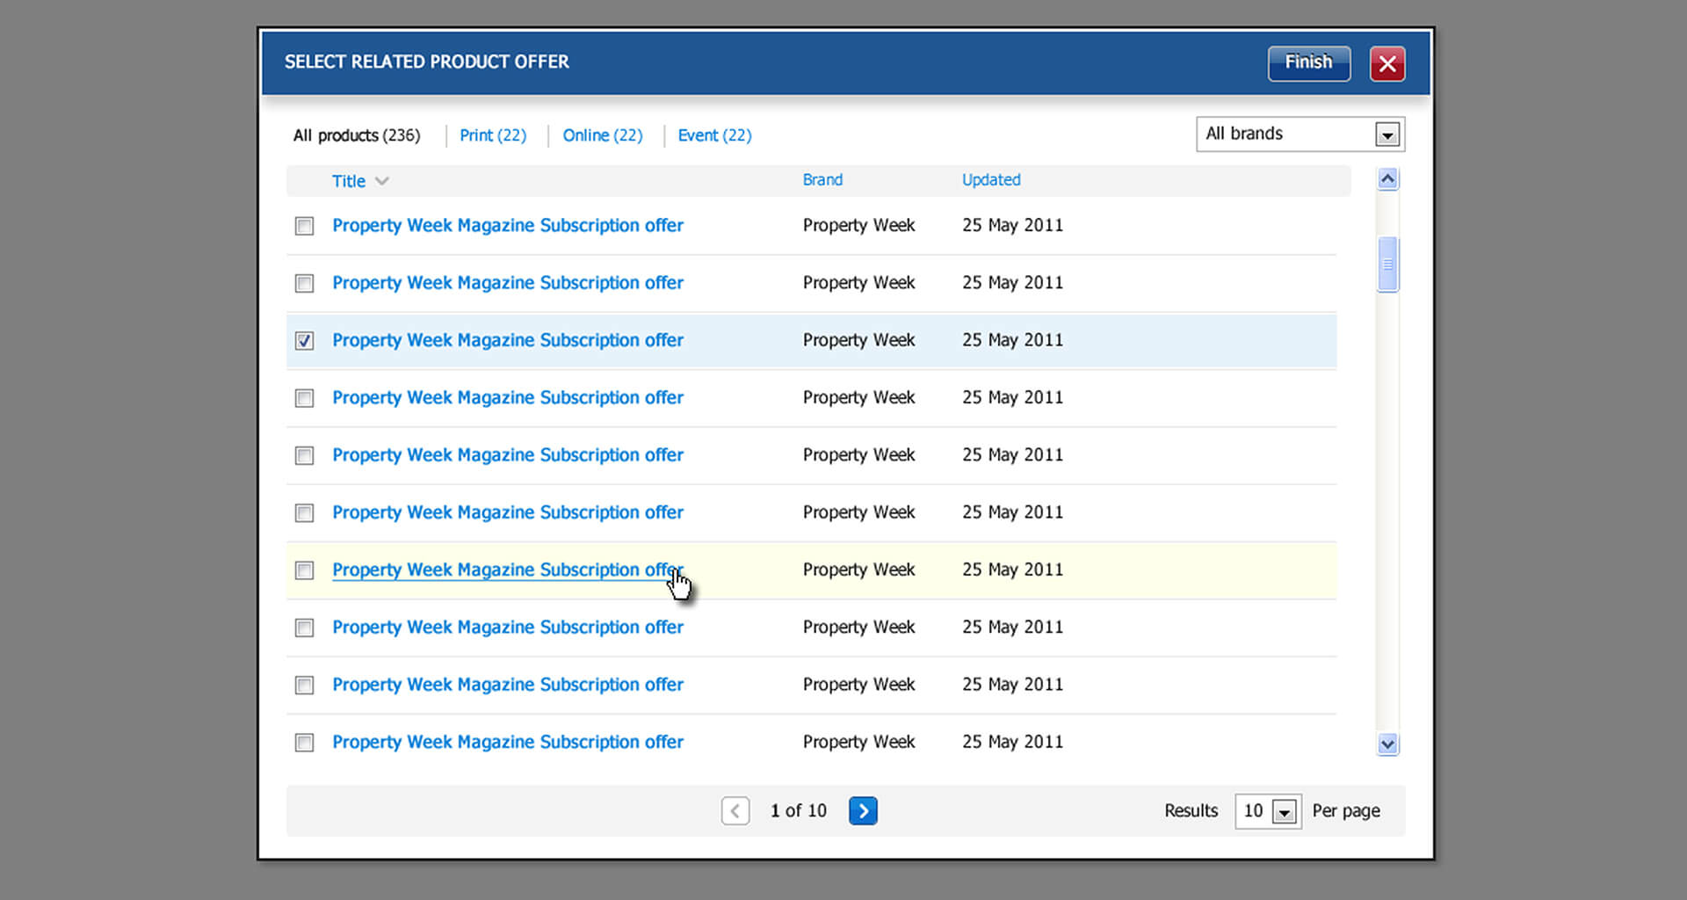Click scrollbar down arrow
The width and height of the screenshot is (1687, 900).
point(1387,744)
